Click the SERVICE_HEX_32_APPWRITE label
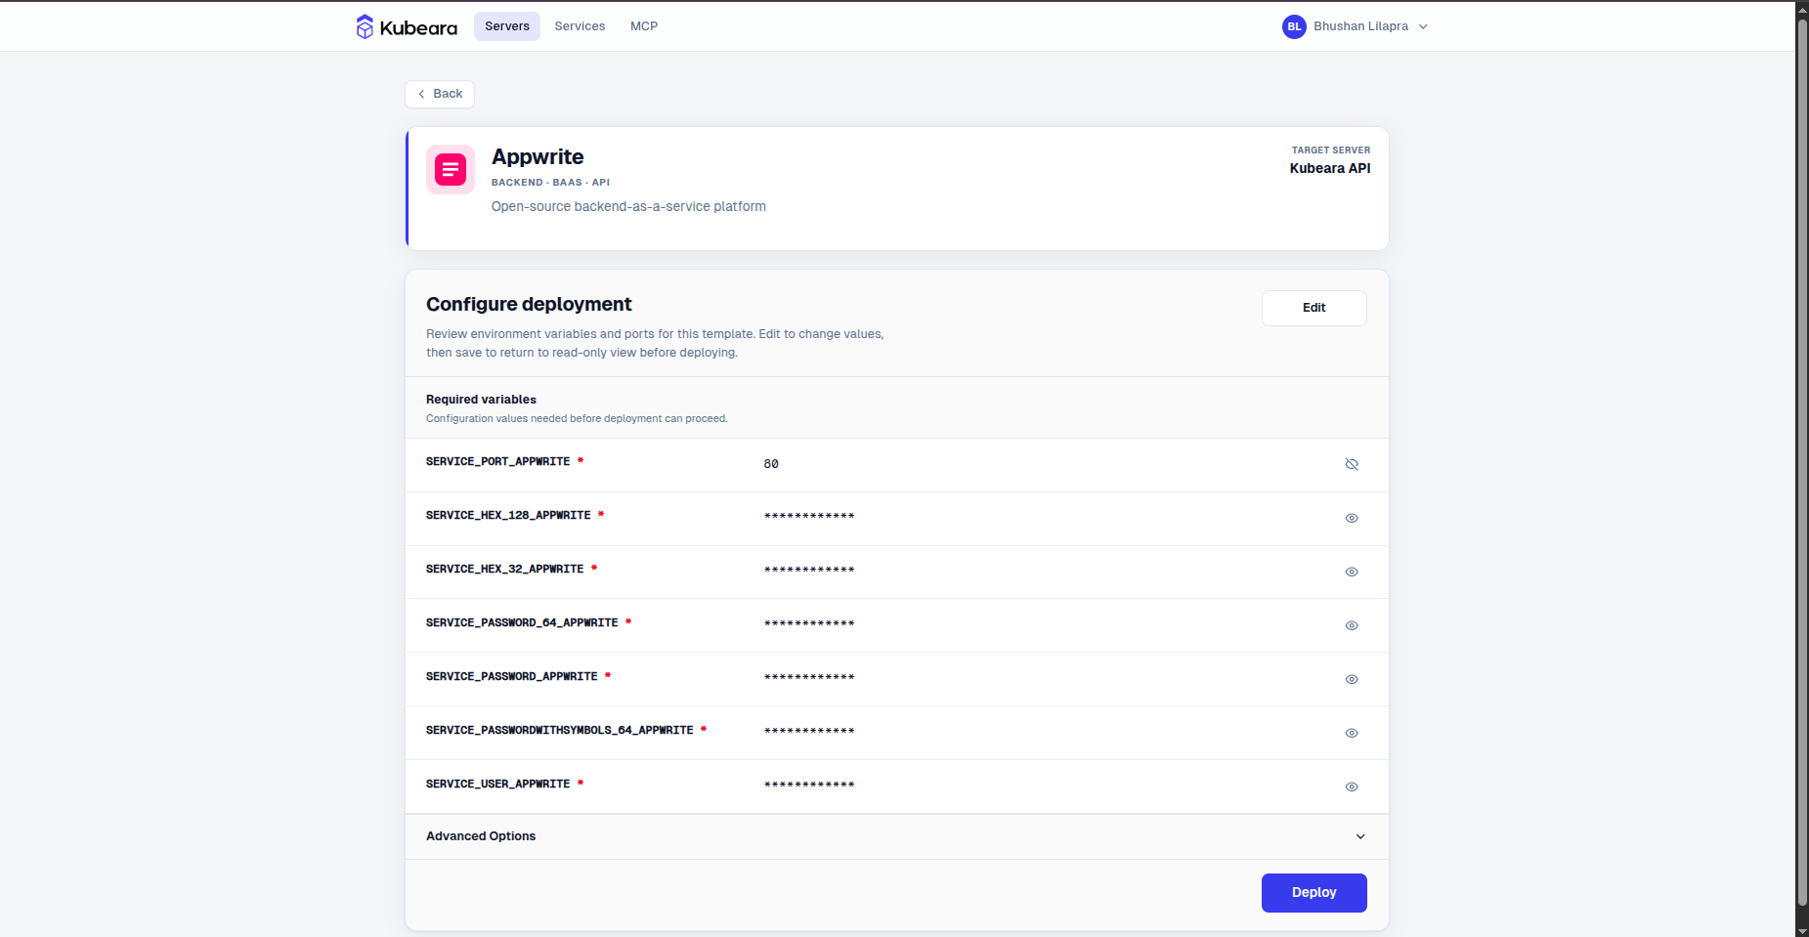 [x=504, y=569]
